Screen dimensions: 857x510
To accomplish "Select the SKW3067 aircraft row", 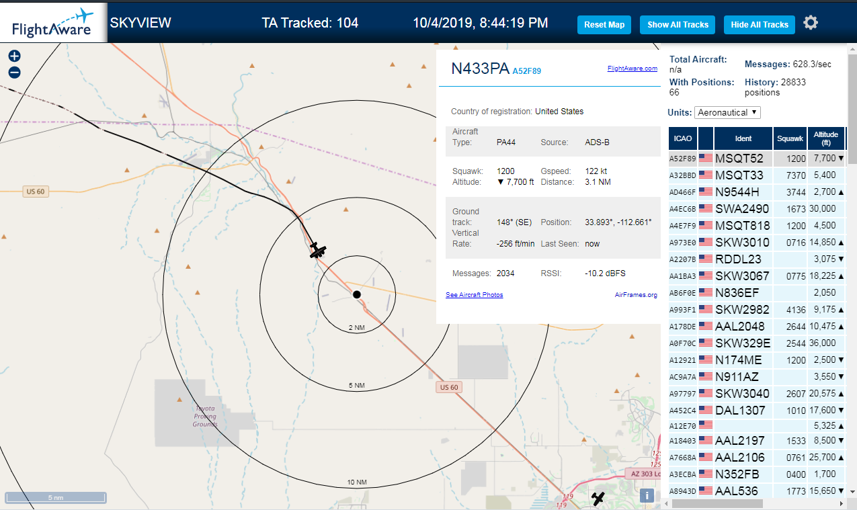I will (757, 276).
